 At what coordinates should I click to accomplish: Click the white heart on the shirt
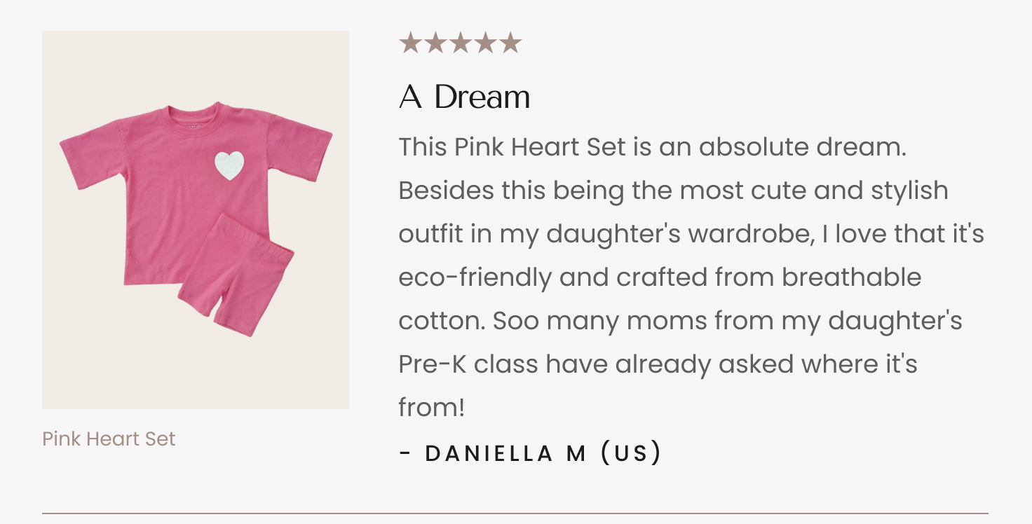click(x=229, y=165)
